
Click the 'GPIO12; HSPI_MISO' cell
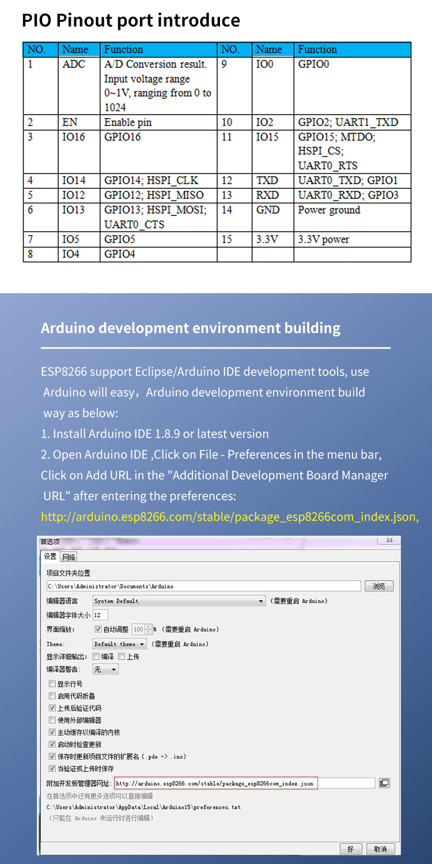click(159, 195)
